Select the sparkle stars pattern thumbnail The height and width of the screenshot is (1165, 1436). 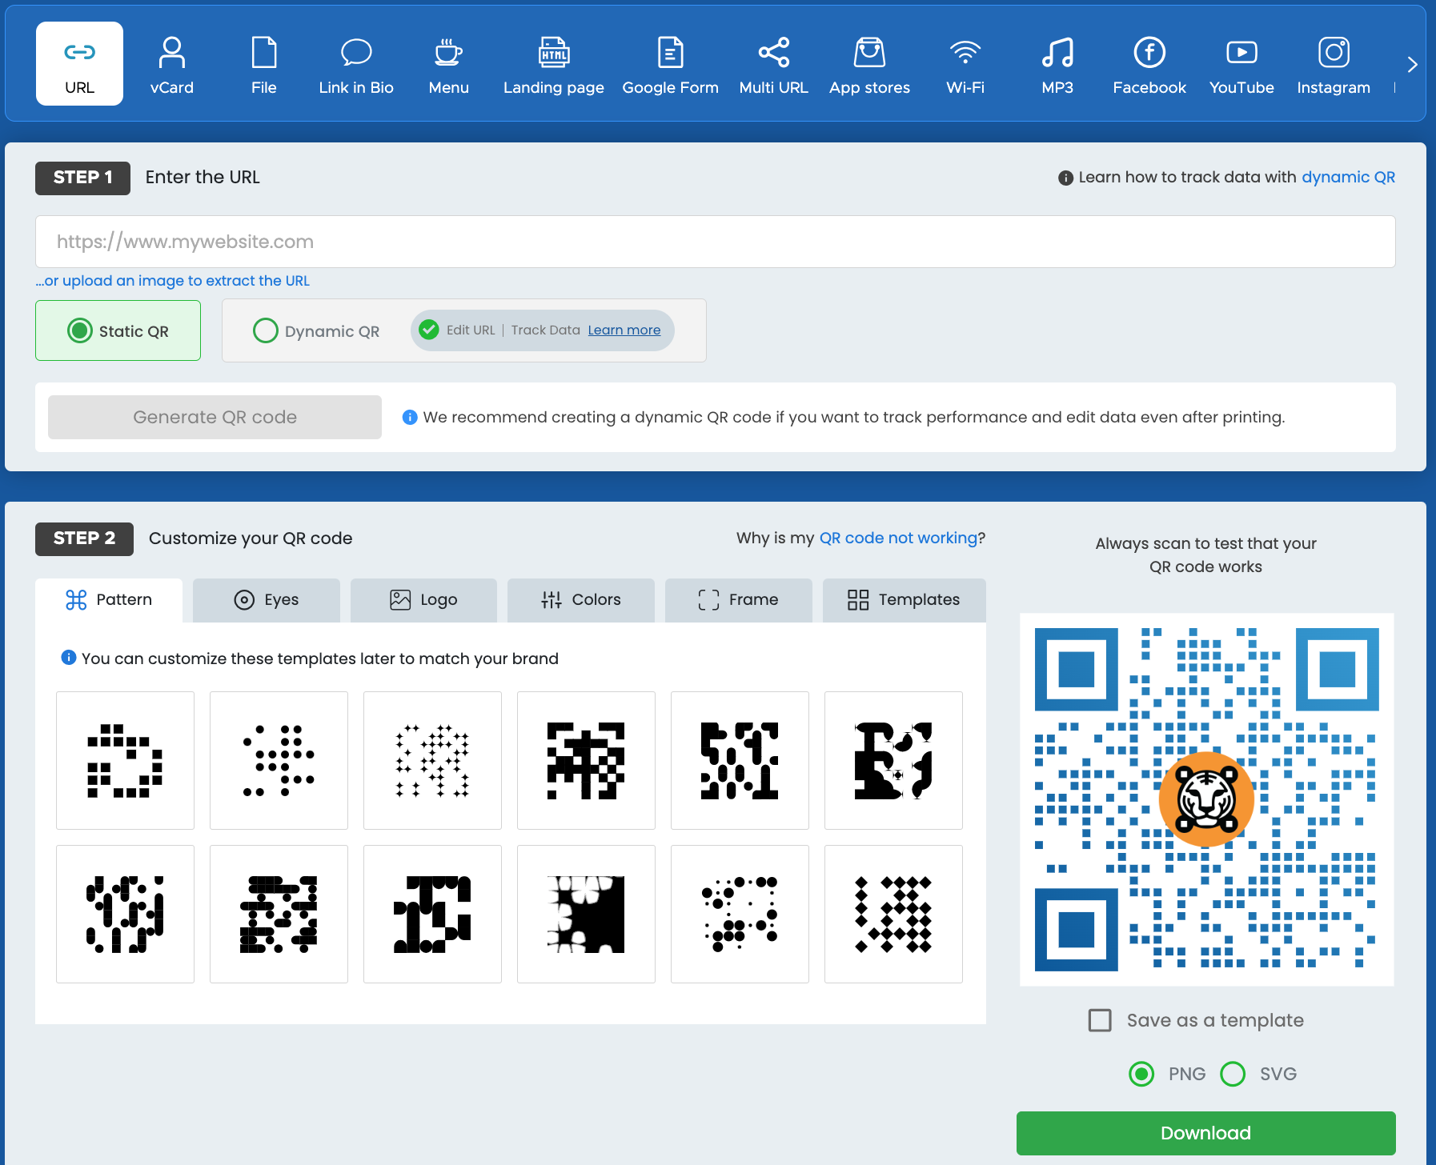tap(432, 760)
